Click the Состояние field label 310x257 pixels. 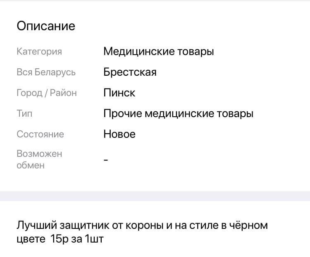[40, 134]
